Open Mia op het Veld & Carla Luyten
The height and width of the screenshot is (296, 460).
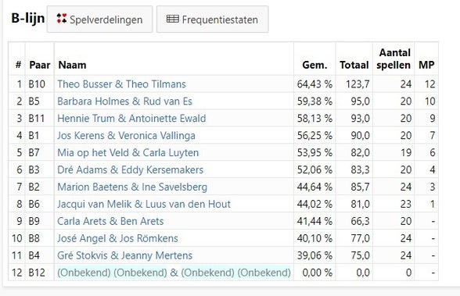(x=128, y=153)
